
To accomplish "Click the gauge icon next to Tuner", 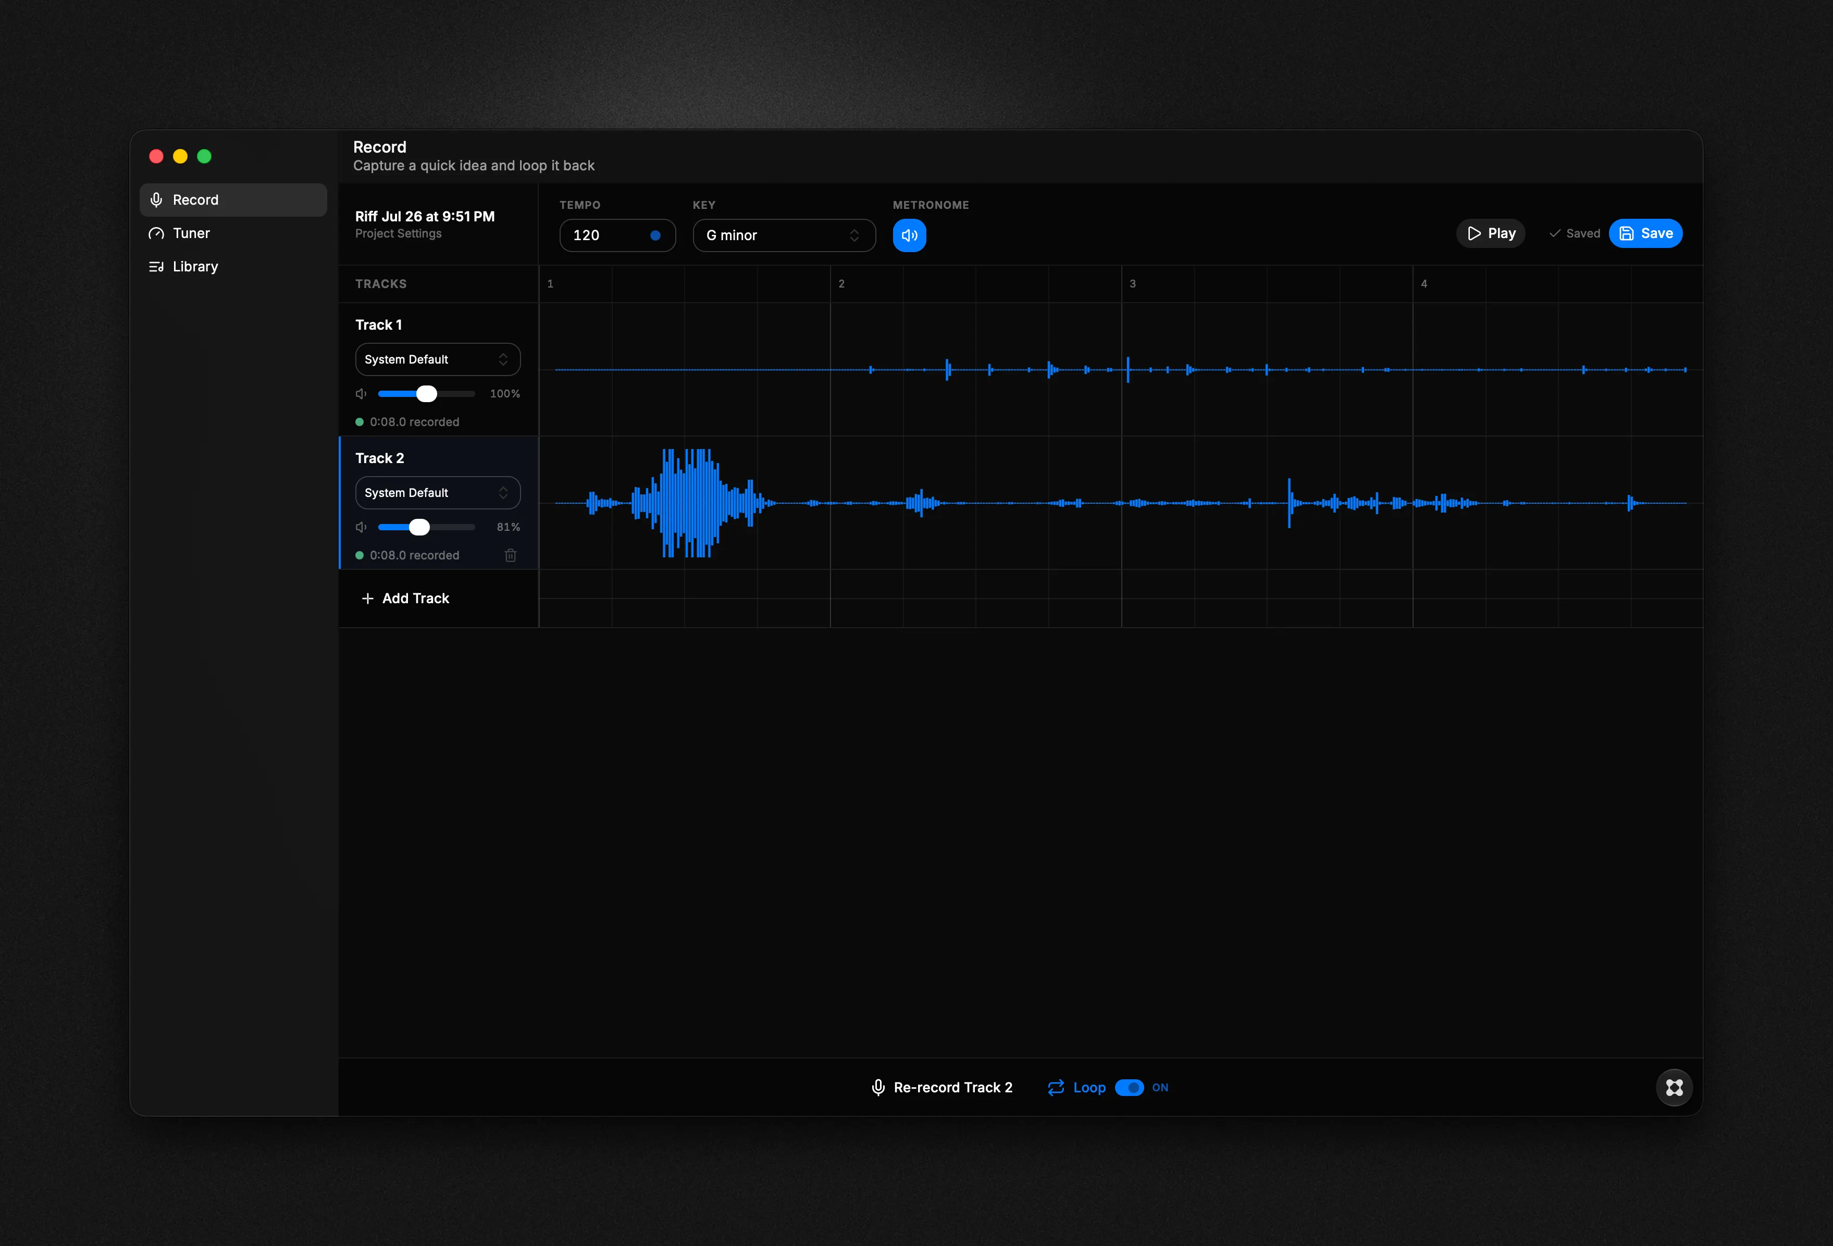I will [156, 233].
